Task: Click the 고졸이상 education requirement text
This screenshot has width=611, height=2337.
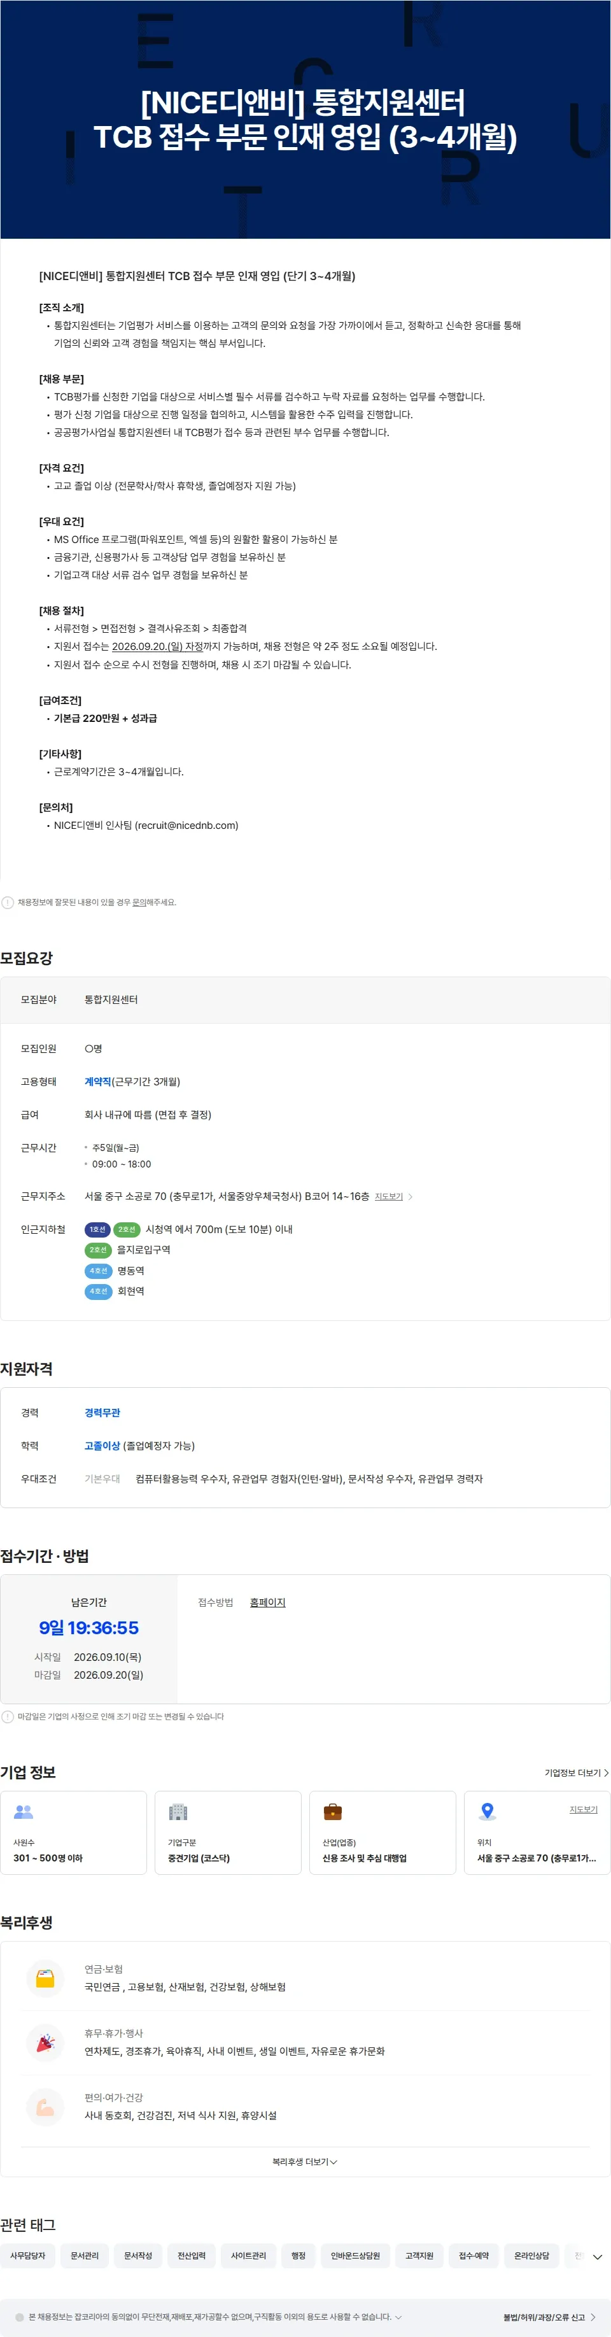Action: (102, 1445)
